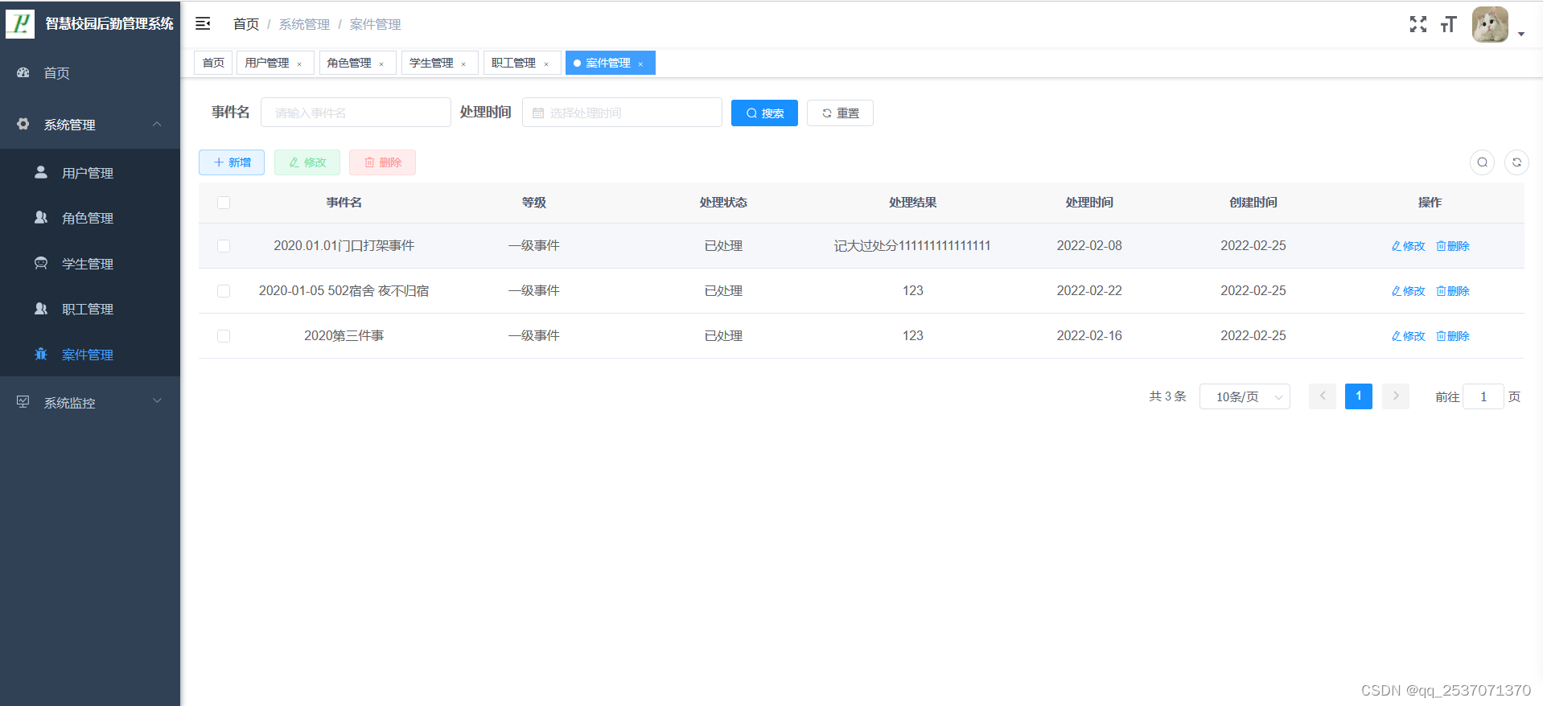1543x706 pixels.
Task: Click the date cell 2022-02-08
Action: click(x=1089, y=246)
